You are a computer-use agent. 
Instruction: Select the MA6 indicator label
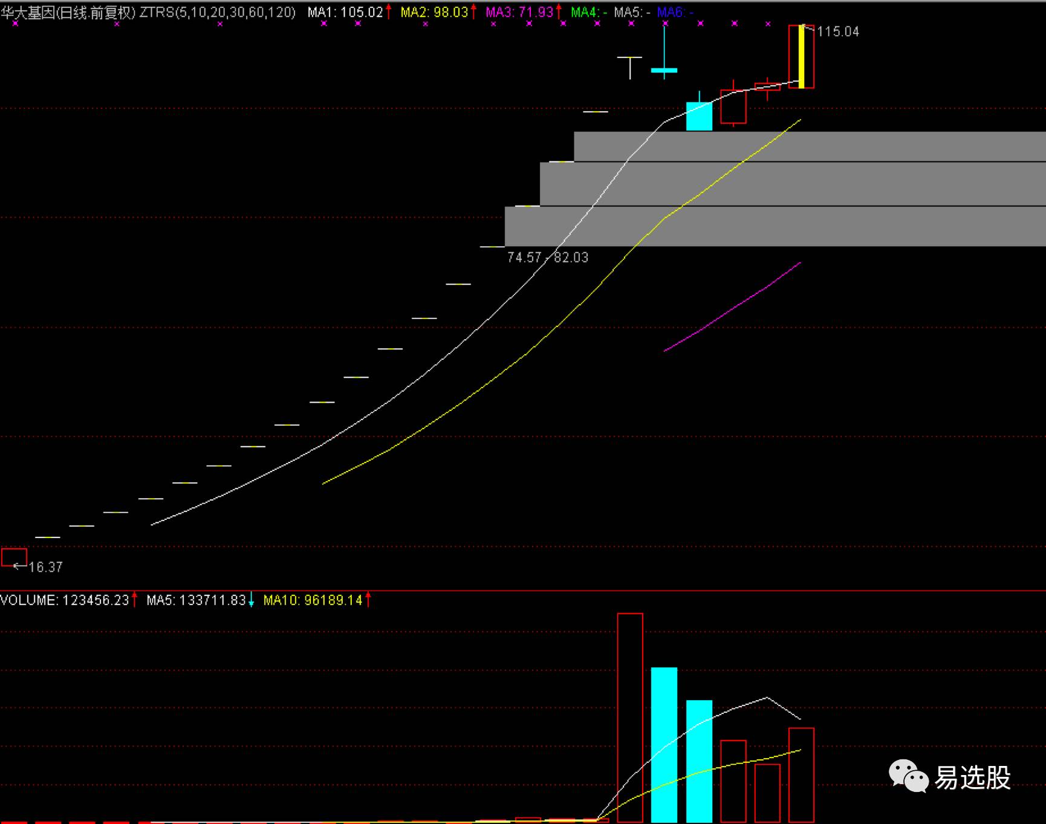[675, 12]
